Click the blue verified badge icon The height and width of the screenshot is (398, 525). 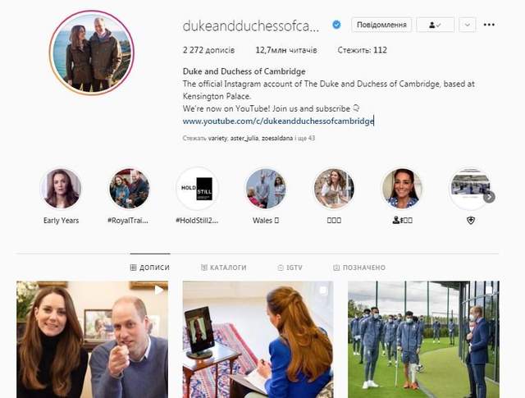[336, 25]
